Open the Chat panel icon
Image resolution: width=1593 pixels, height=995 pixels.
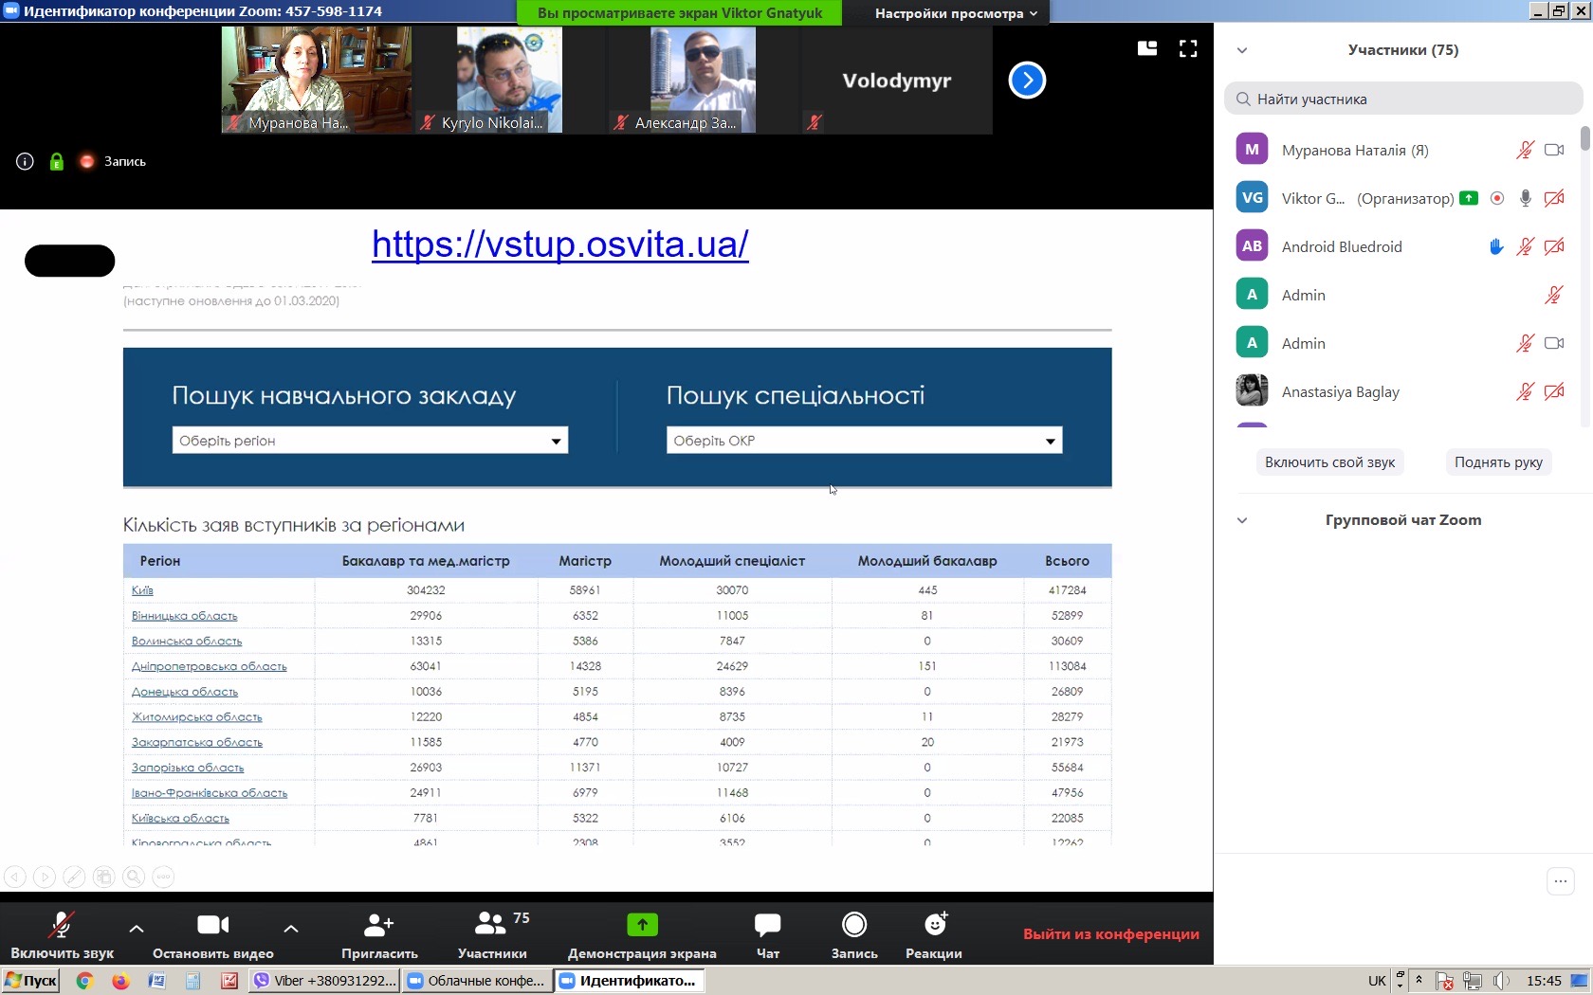pyautogui.click(x=767, y=925)
